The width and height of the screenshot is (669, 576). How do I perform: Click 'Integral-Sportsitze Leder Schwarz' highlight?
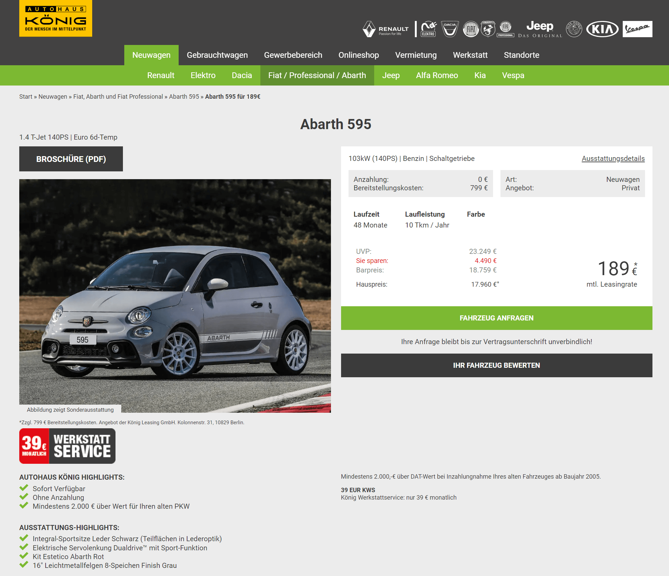pos(127,539)
